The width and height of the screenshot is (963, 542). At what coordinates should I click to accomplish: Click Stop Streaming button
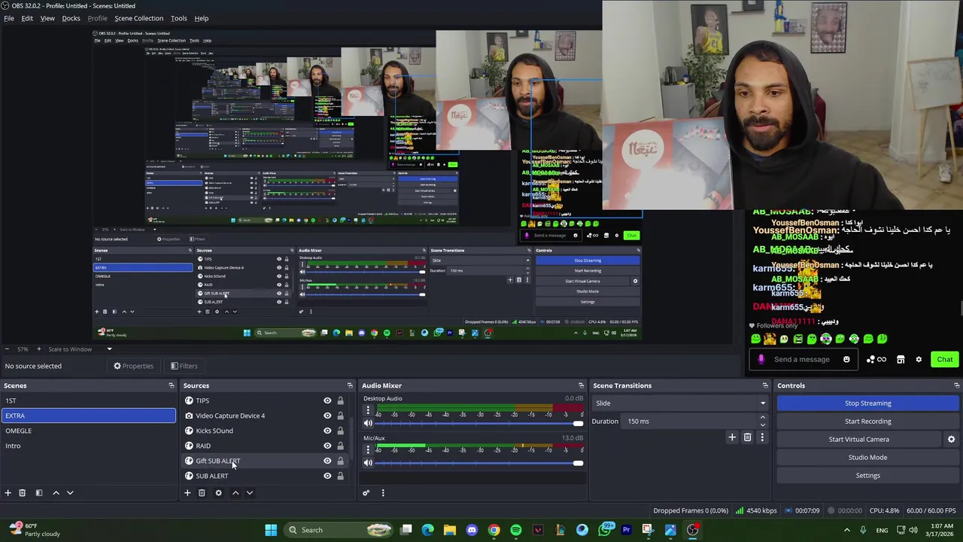coord(867,403)
